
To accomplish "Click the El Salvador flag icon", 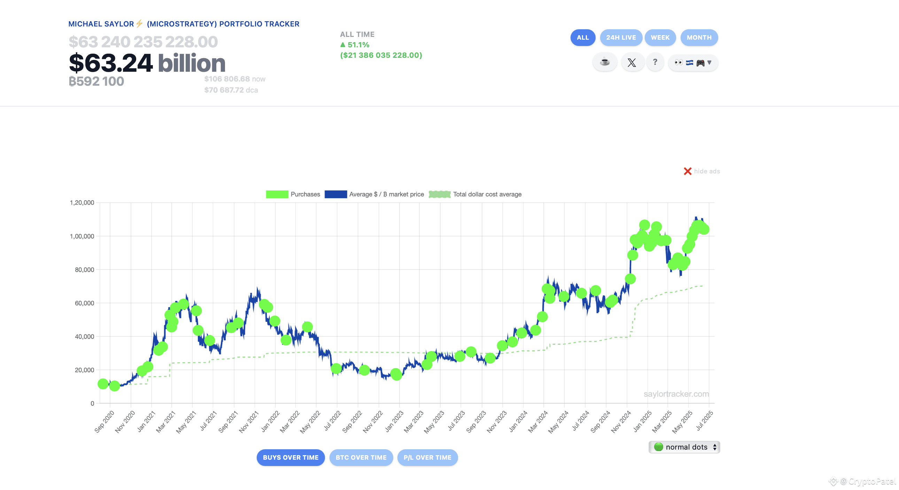I will tap(689, 63).
